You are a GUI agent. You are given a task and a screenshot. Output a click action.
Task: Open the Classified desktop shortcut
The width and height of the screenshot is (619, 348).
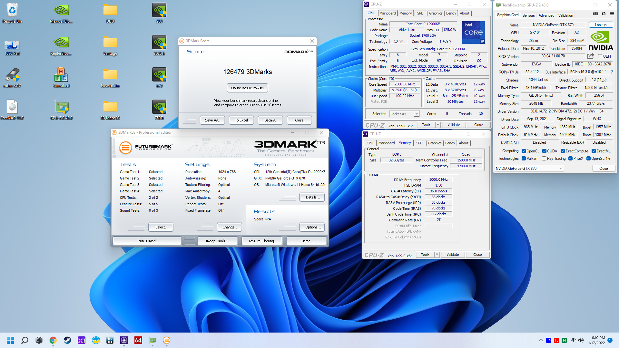61,77
